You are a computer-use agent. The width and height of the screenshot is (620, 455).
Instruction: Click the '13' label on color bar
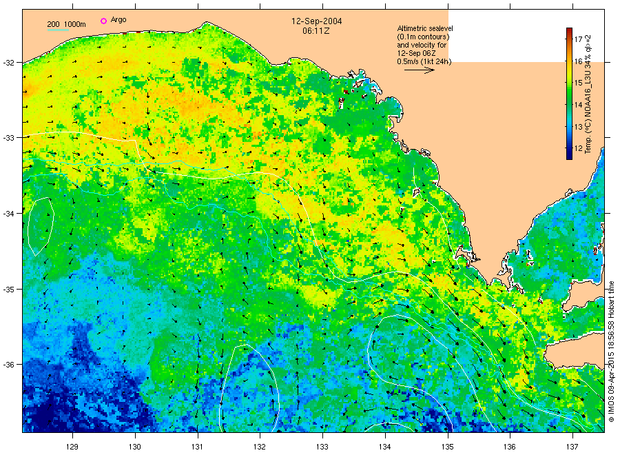click(x=578, y=127)
